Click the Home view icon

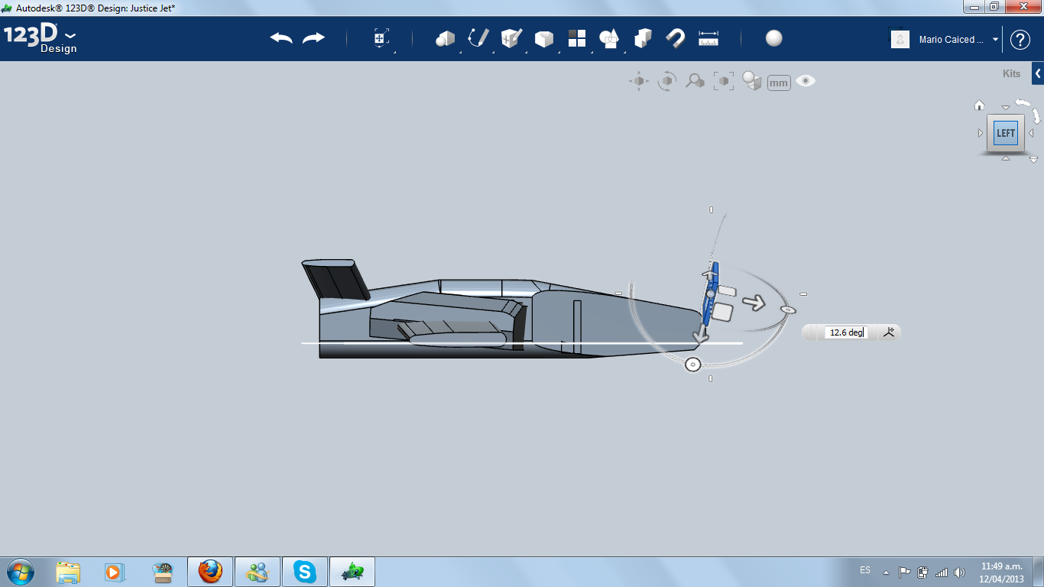[979, 105]
